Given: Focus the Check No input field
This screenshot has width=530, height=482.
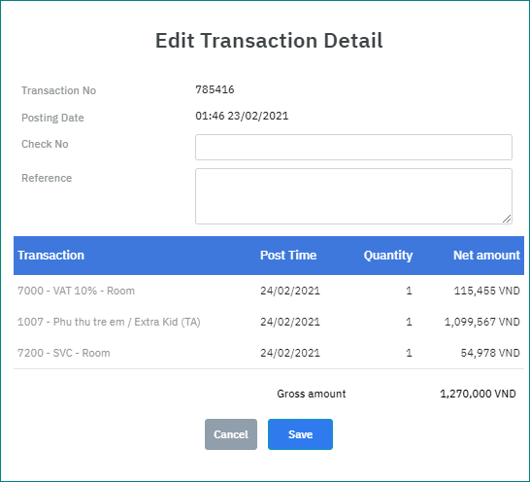Looking at the screenshot, I should pos(353,148).
